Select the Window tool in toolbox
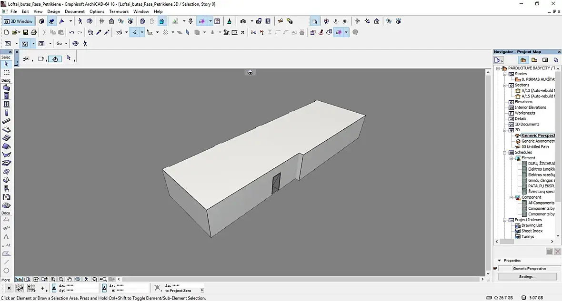Image resolution: width=562 pixels, height=301 pixels. [x=7, y=104]
